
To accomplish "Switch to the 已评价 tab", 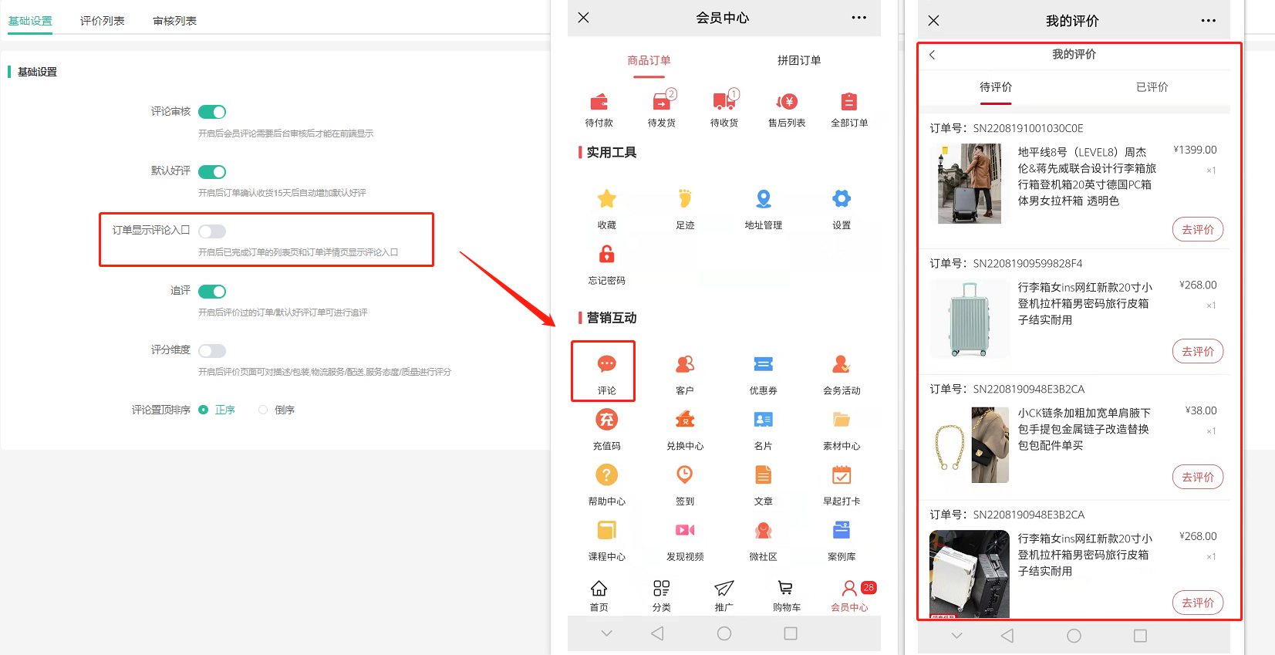I will click(x=1152, y=87).
